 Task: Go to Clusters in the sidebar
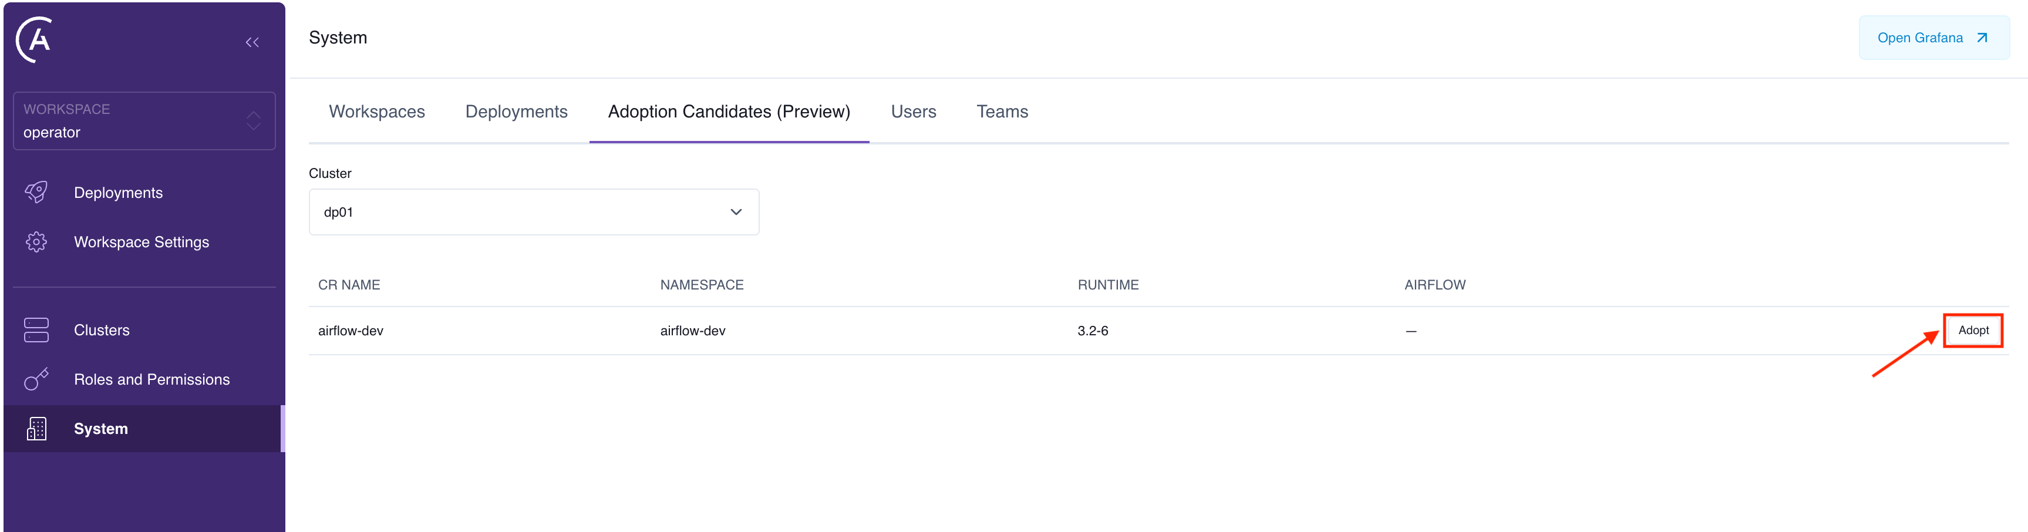tap(143, 330)
